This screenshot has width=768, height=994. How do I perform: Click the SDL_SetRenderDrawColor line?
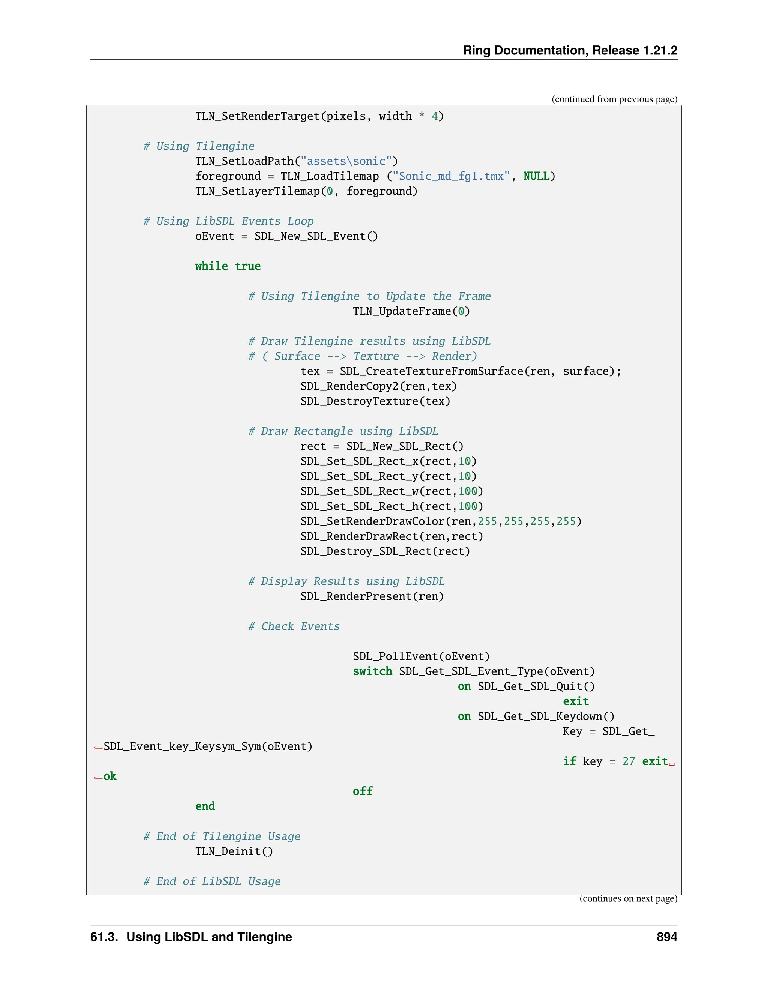[440, 521]
